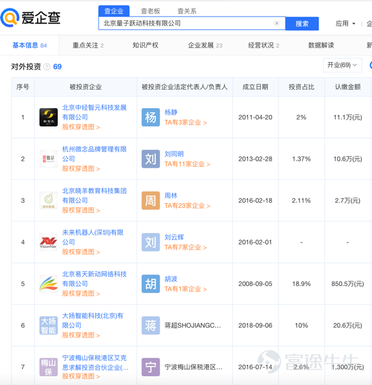The height and width of the screenshot is (385, 372).
Task: Click the 2011-04-20 date cell
Action: 255,118
